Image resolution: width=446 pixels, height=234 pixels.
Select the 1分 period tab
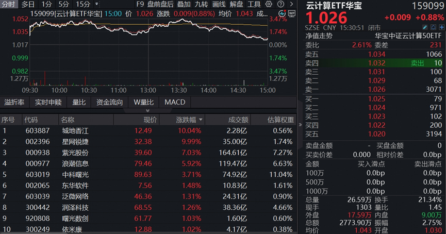[x=46, y=4]
